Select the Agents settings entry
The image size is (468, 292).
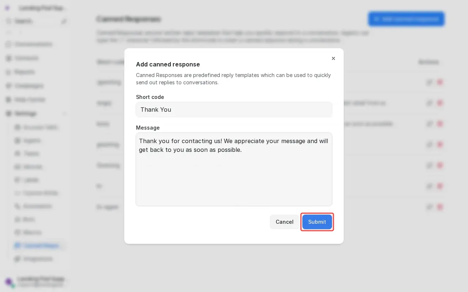tap(32, 141)
